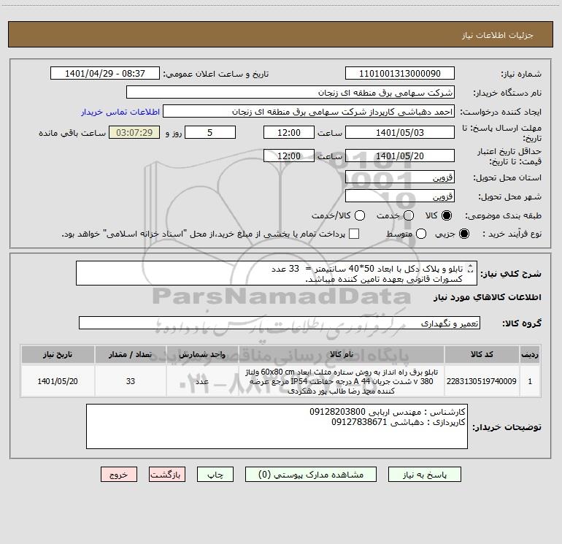Select the خدمت radio button
Screen dimensions: 562x544
point(409,215)
